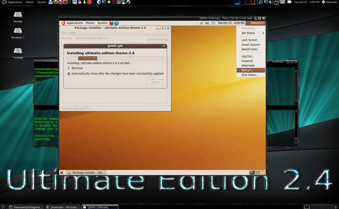
Task: Click the host panel clock
Action: pyautogui.click(x=307, y=2)
